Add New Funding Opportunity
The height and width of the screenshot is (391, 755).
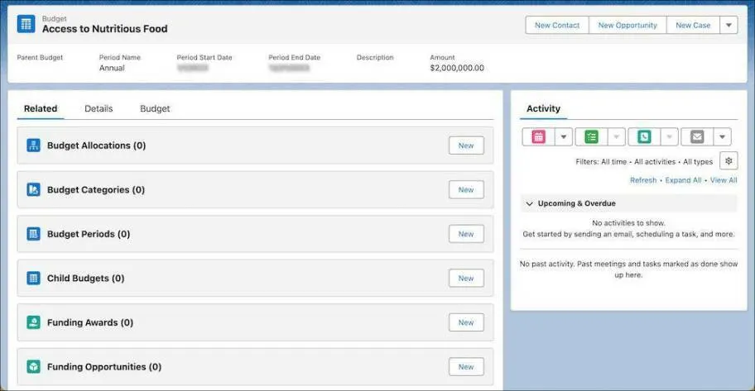[466, 366]
